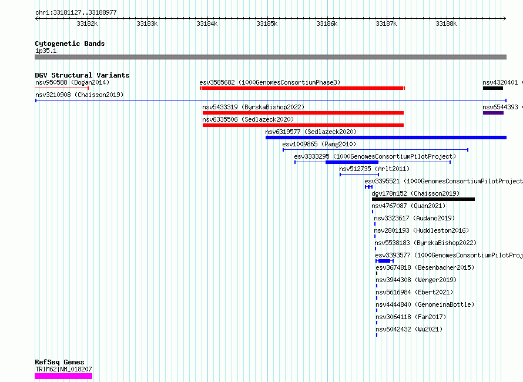Image resolution: width=523 pixels, height=382 pixels.
Task: Select the esv3585682 red variant bar
Action: tap(303, 88)
